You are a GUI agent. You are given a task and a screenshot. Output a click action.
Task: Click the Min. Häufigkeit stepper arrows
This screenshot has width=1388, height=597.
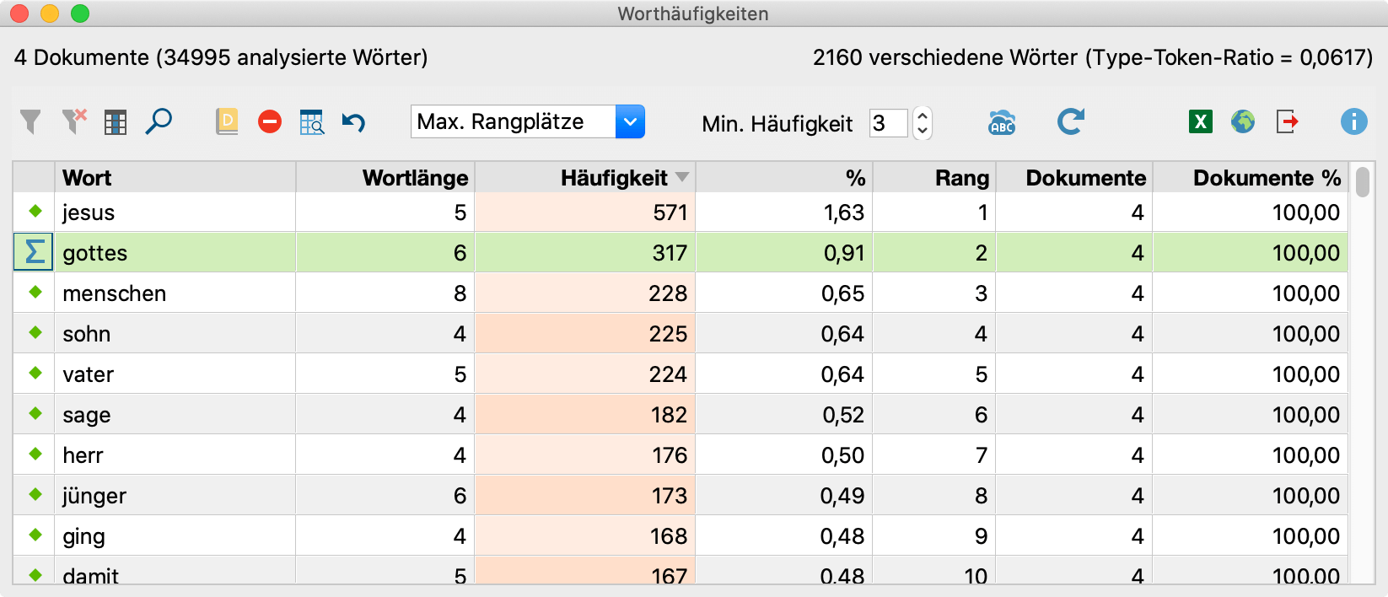923,123
